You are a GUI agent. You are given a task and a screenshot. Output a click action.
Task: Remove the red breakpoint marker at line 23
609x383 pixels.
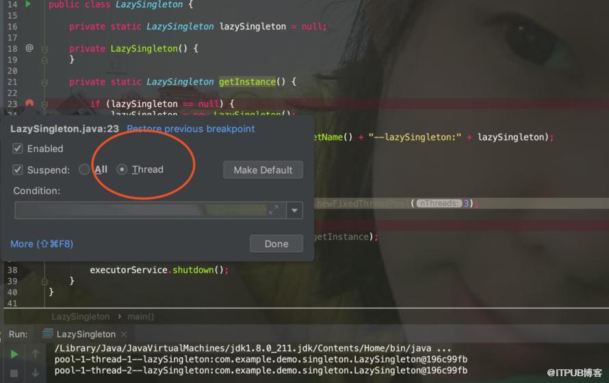click(29, 103)
